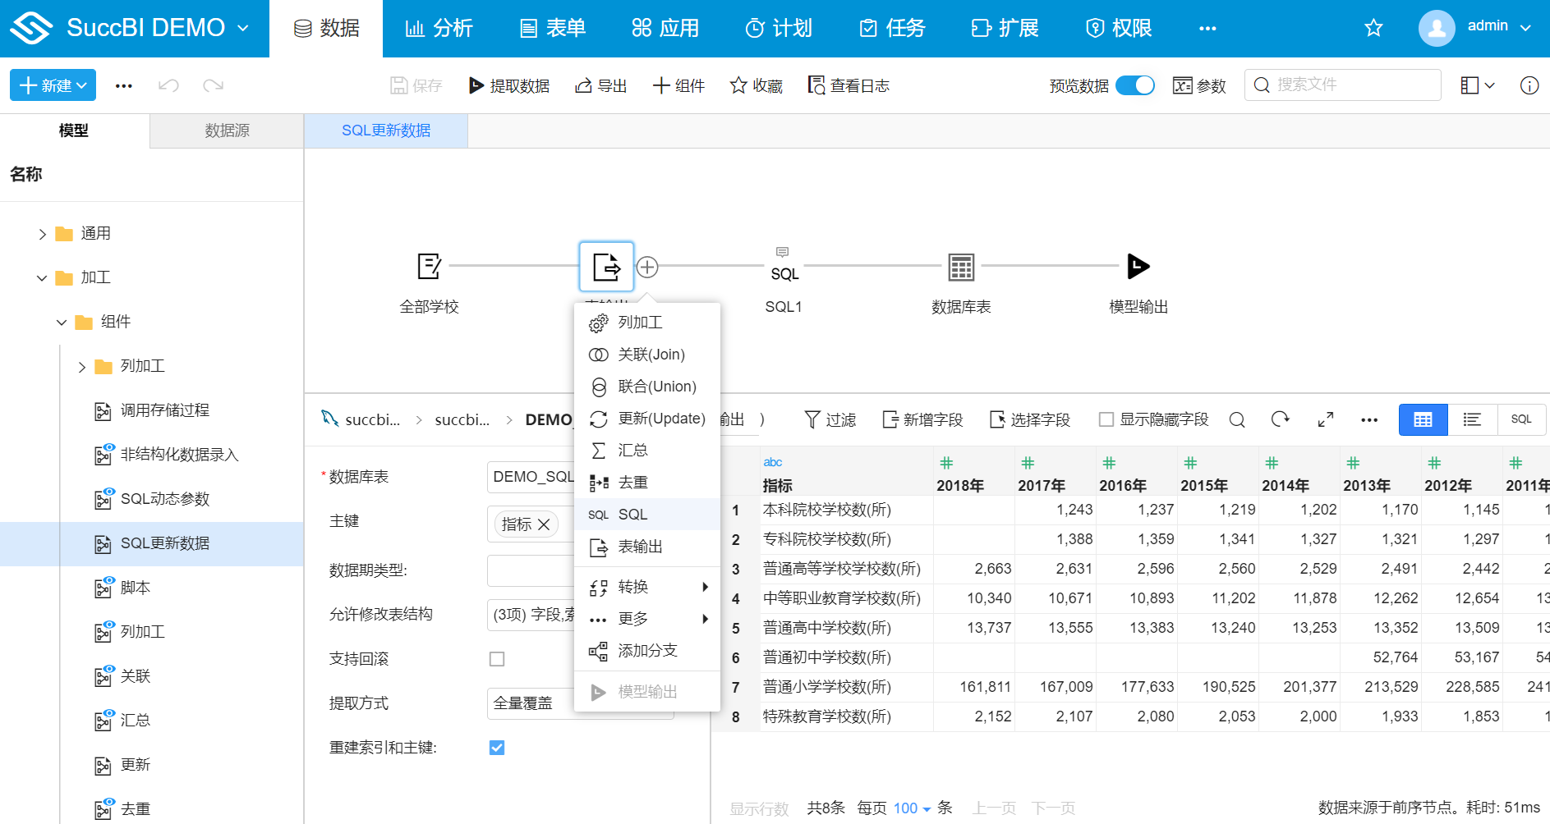Screen dimensions: 1550x824
Task: Expand data panel to fullscreen
Action: (1325, 419)
